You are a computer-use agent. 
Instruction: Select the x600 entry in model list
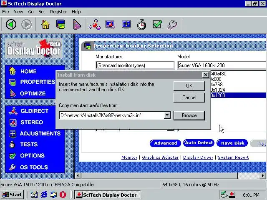[x=238, y=79]
